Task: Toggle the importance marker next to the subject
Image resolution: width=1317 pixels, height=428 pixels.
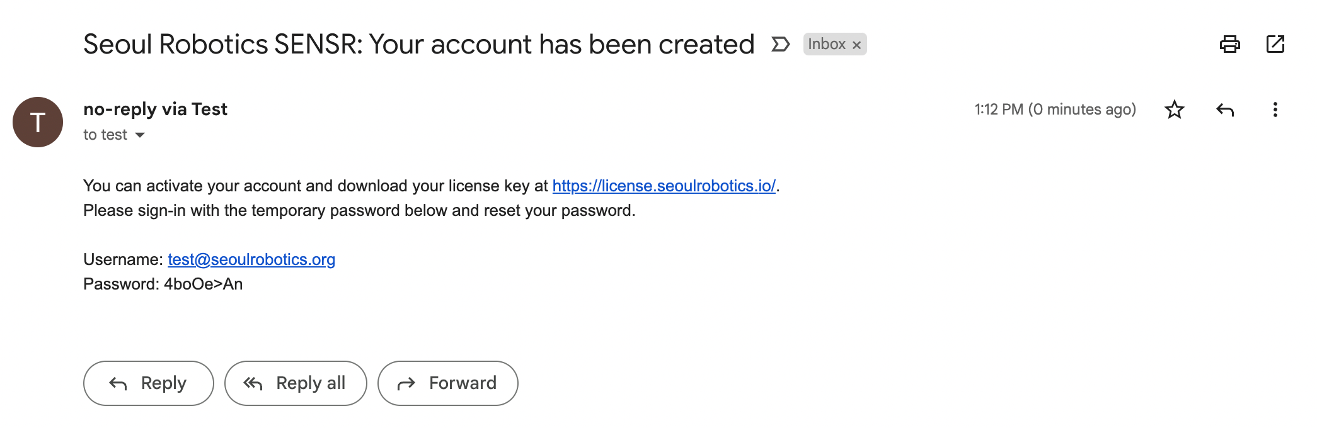Action: 781,44
